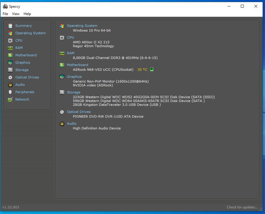
Task: Click the Storage disk icon in sidebar
Action: click(10, 70)
